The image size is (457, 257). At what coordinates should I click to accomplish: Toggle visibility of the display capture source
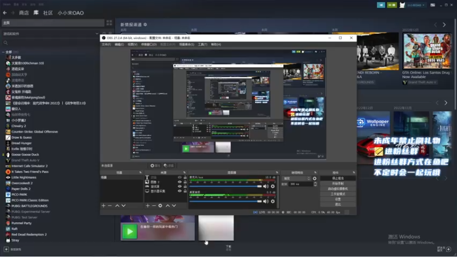(179, 191)
